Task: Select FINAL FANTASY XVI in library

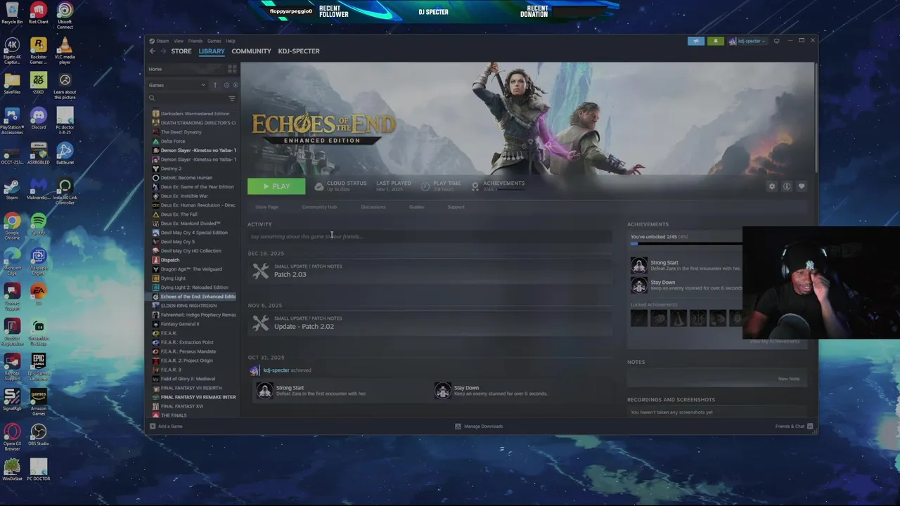Action: [x=181, y=406]
